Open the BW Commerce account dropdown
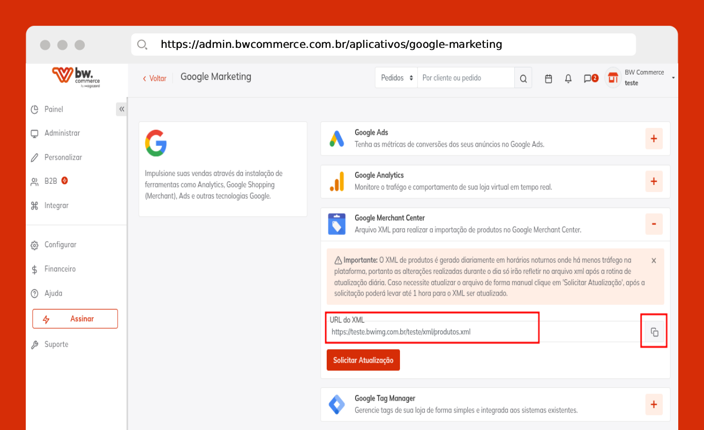 click(x=673, y=78)
